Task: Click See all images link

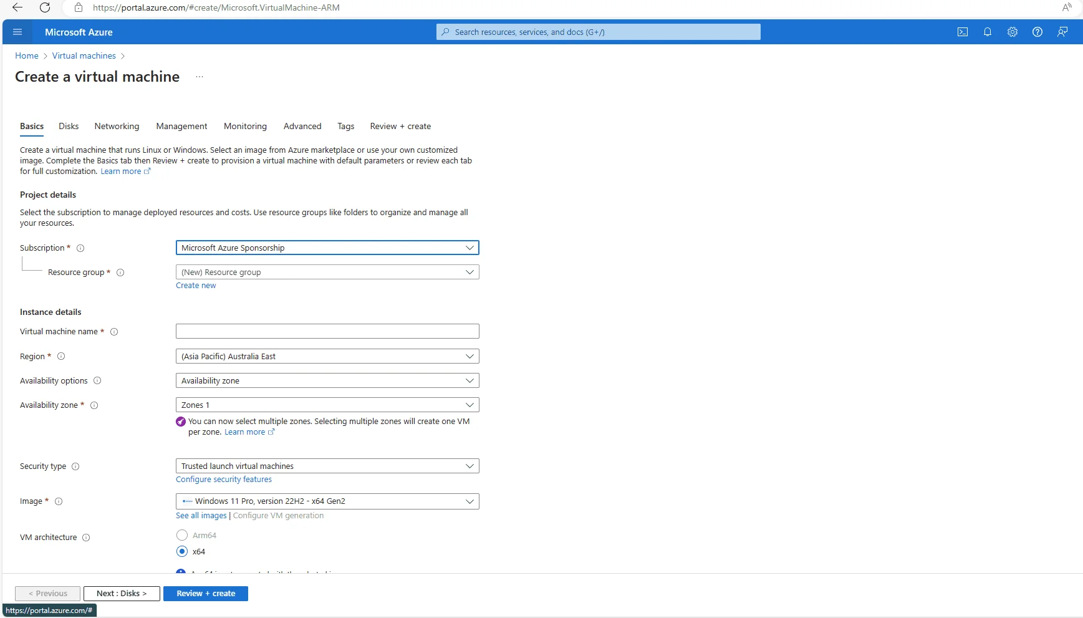Action: (201, 516)
